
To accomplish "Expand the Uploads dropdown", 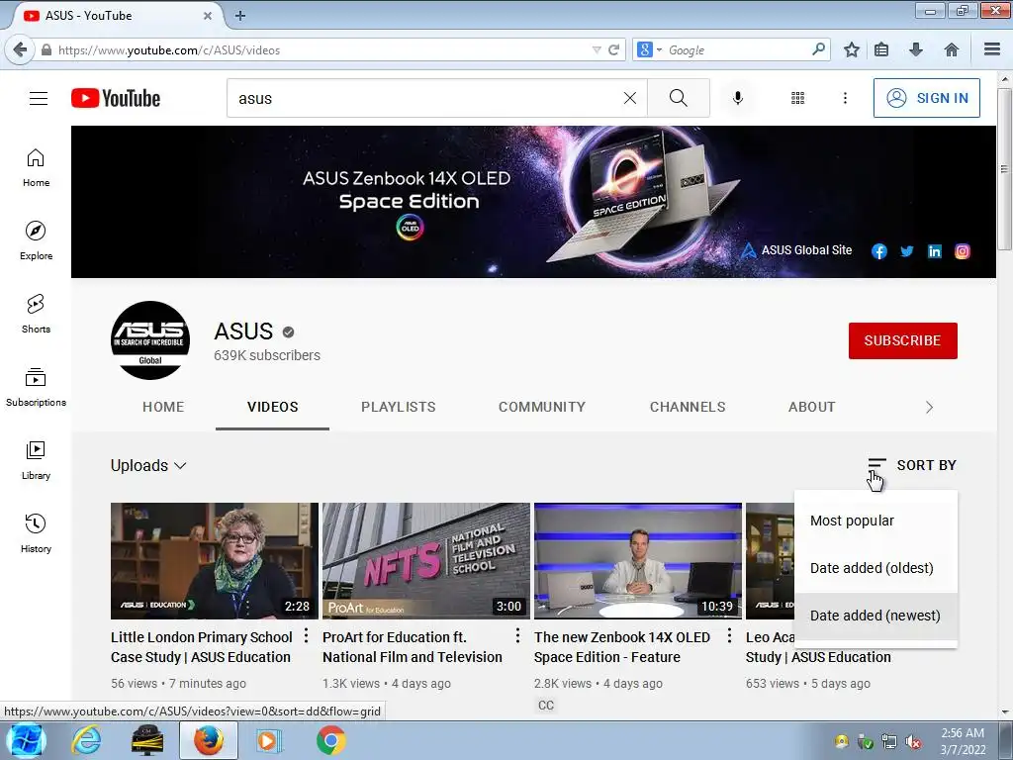I will 148,465.
